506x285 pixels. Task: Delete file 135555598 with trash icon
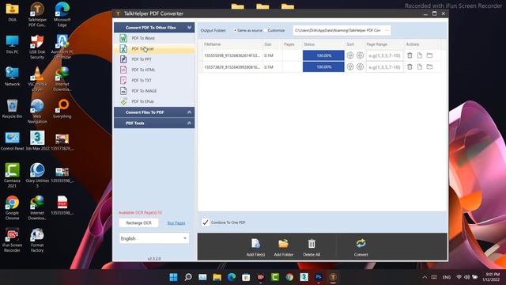(410, 55)
